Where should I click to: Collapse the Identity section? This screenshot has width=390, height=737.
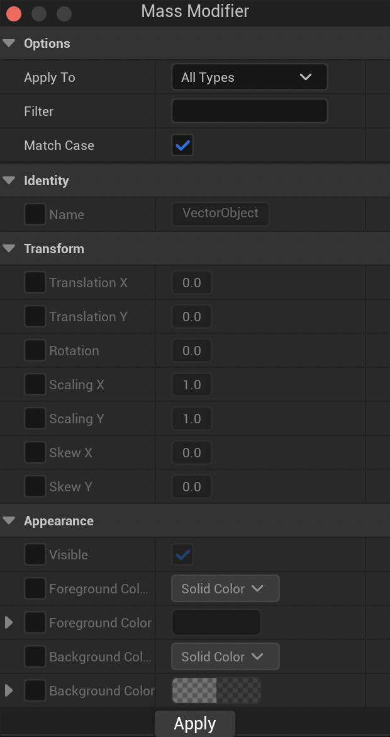(9, 181)
